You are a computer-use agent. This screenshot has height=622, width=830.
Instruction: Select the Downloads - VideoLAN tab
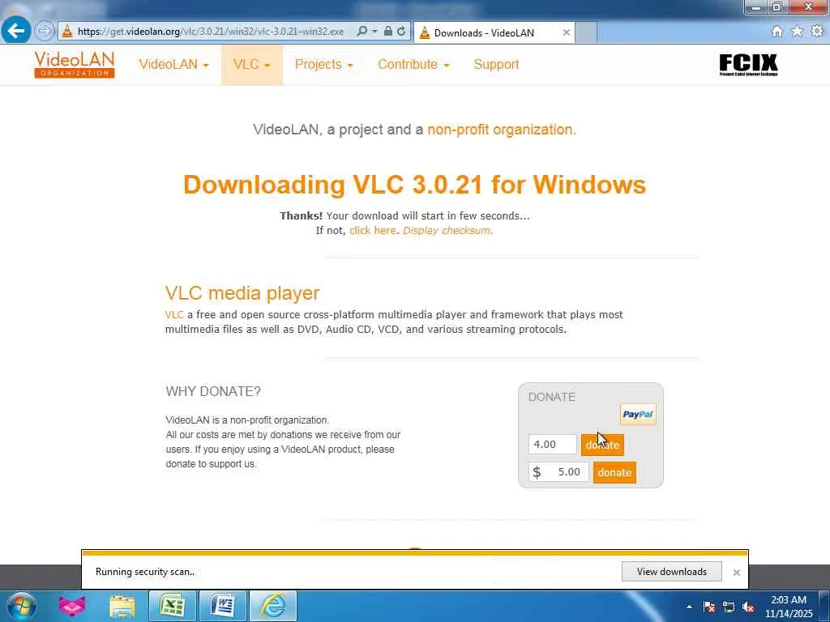click(x=485, y=32)
